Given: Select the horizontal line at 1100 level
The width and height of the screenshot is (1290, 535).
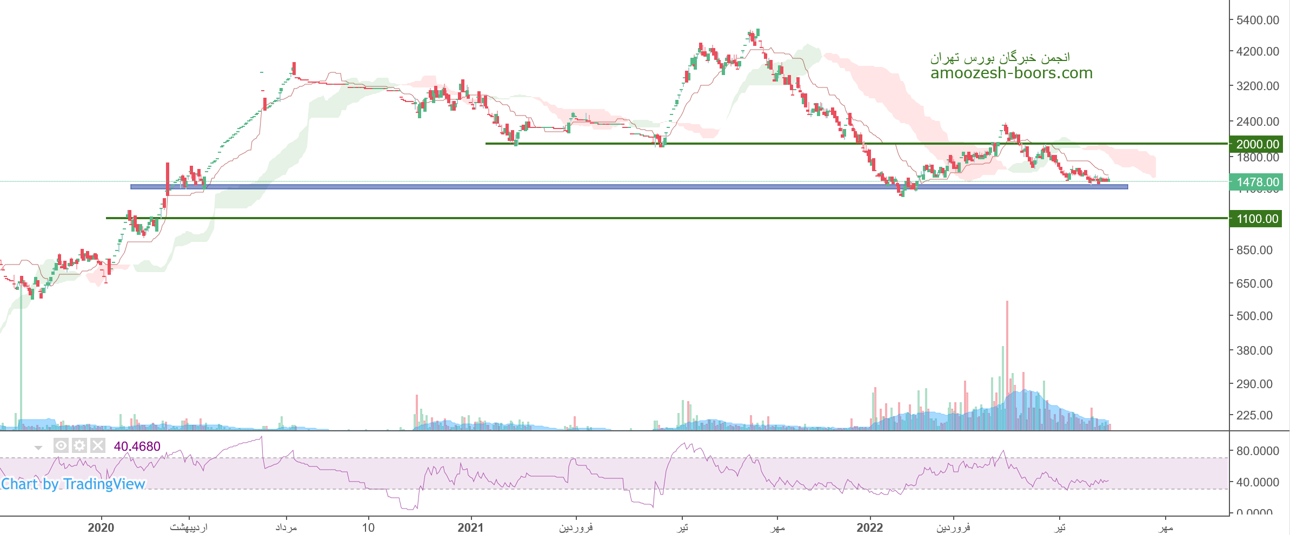Looking at the screenshot, I should click(x=541, y=218).
